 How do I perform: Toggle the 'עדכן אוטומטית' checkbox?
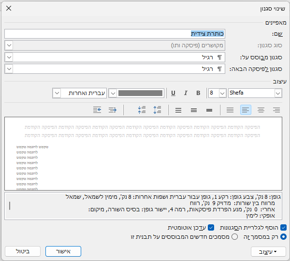[211, 227]
